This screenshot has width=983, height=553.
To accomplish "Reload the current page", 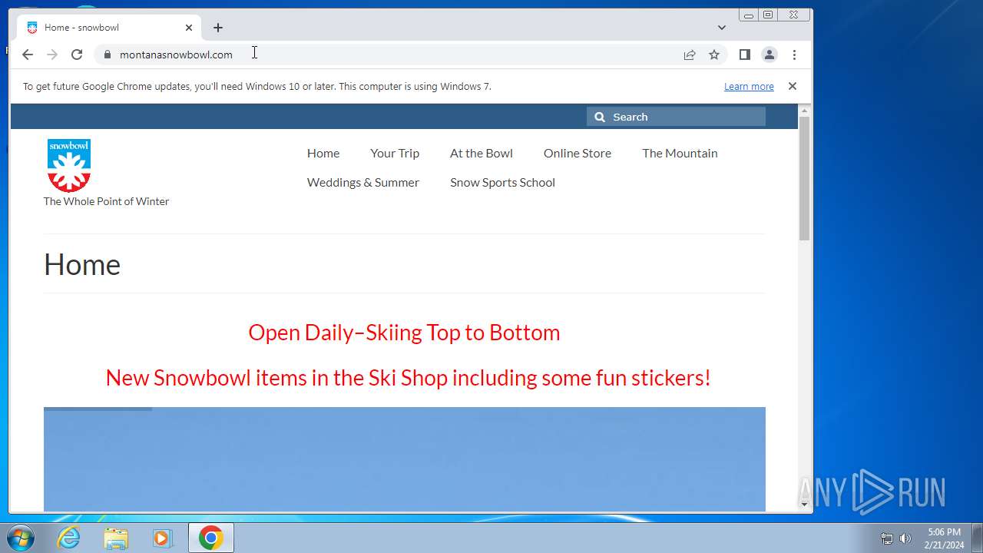I will tap(77, 55).
